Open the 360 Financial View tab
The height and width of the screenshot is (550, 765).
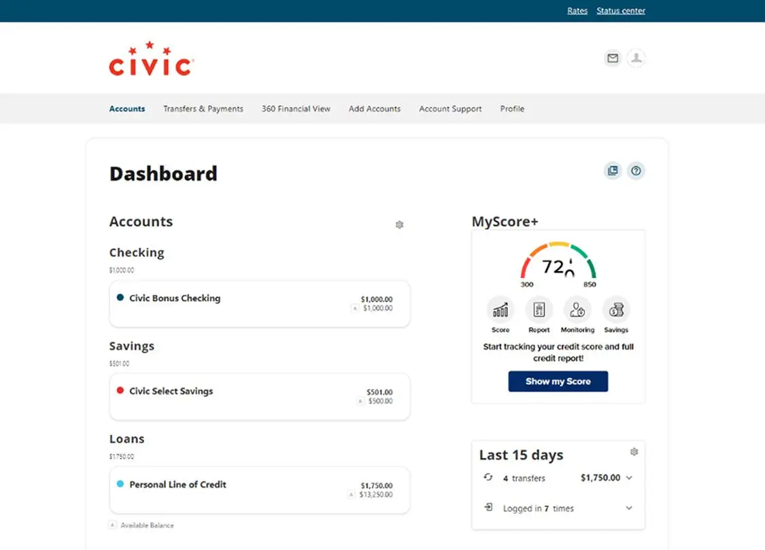[295, 109]
